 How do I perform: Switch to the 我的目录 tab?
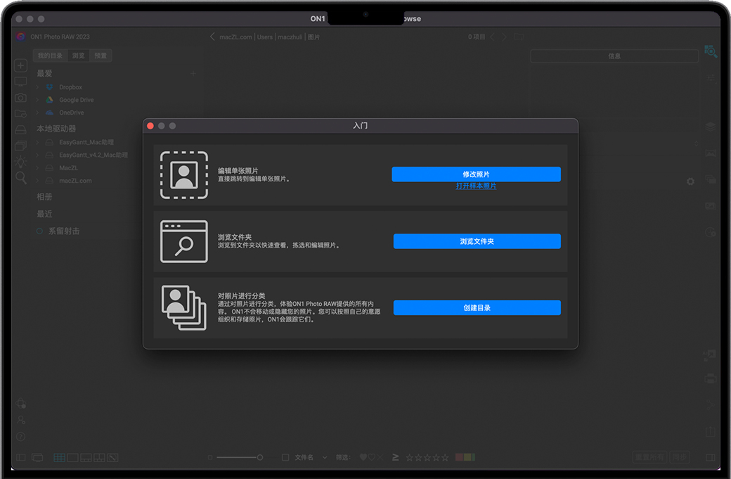[x=50, y=56]
